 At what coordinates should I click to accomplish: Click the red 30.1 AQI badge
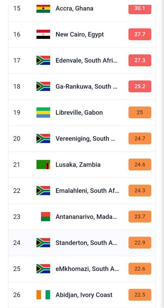pos(140,8)
